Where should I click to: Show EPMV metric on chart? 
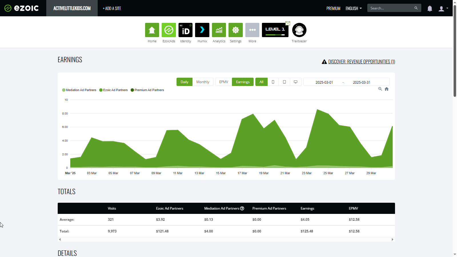pyautogui.click(x=224, y=82)
